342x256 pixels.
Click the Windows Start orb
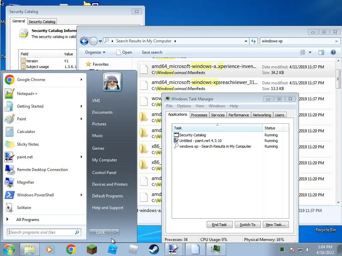9,249
